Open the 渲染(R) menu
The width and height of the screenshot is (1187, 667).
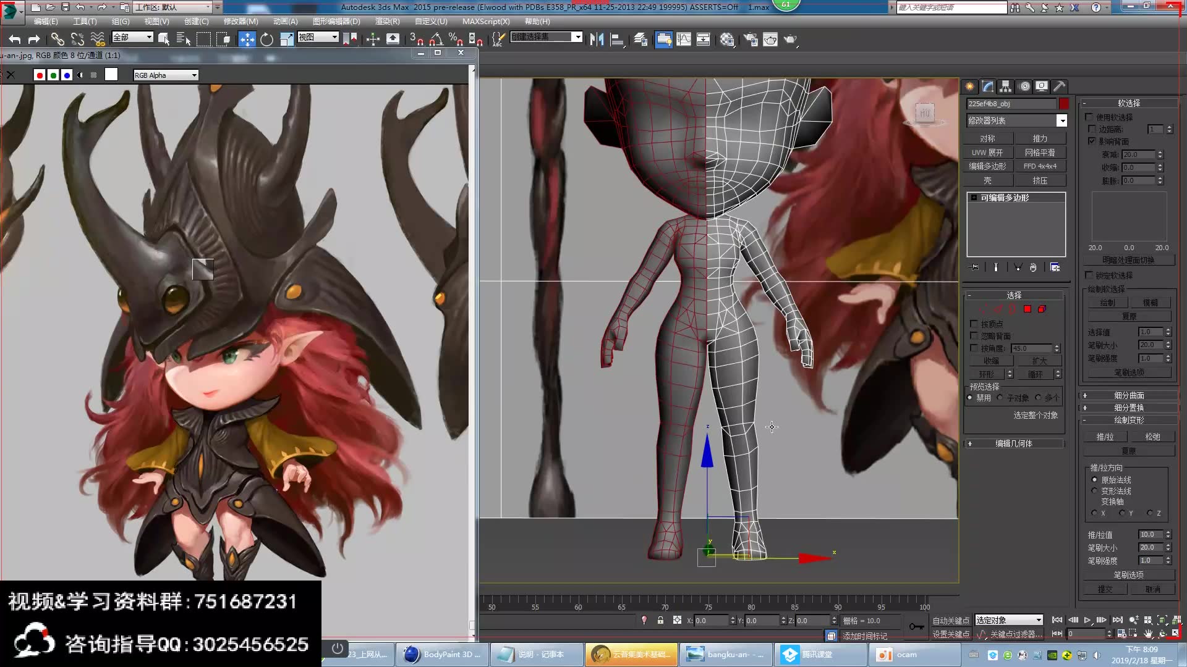(387, 21)
